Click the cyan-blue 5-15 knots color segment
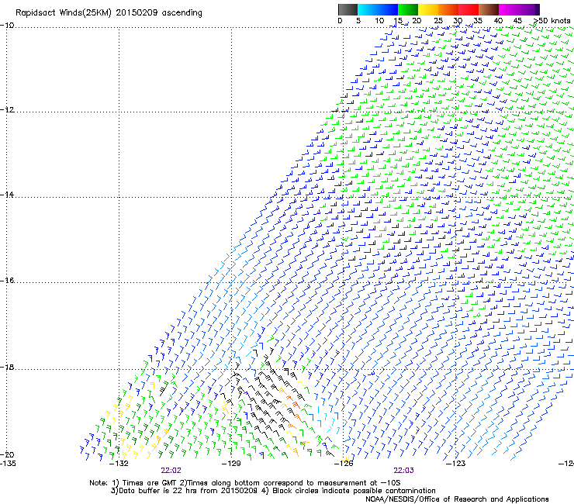The width and height of the screenshot is (574, 504). click(378, 9)
